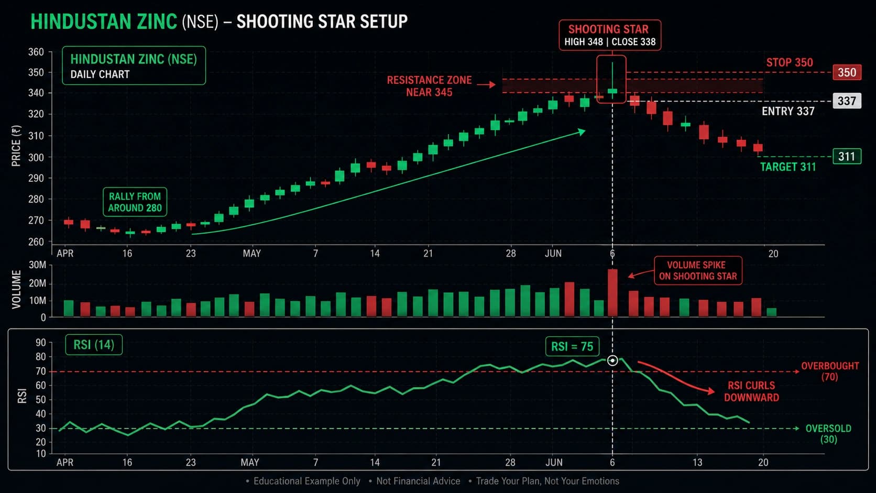Select the 'OVERBOUGHT (70)' label
Screen dimensions: 876x493
(830, 371)
